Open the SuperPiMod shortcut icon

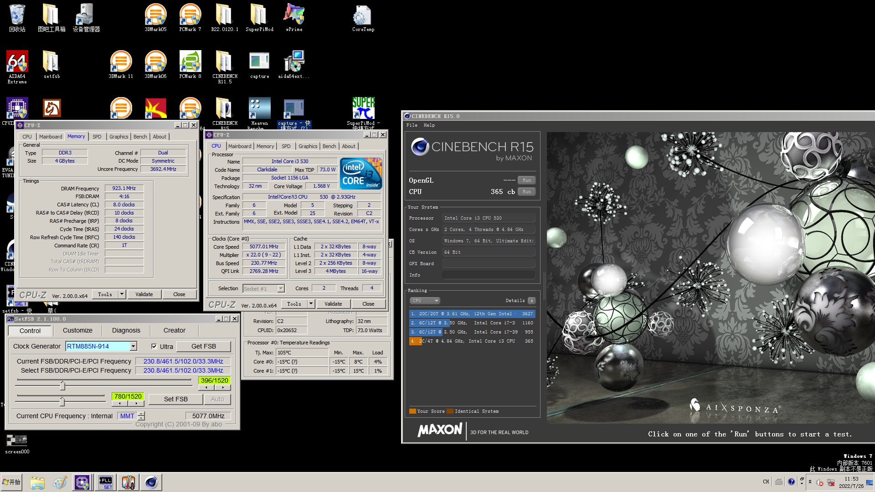363,113
